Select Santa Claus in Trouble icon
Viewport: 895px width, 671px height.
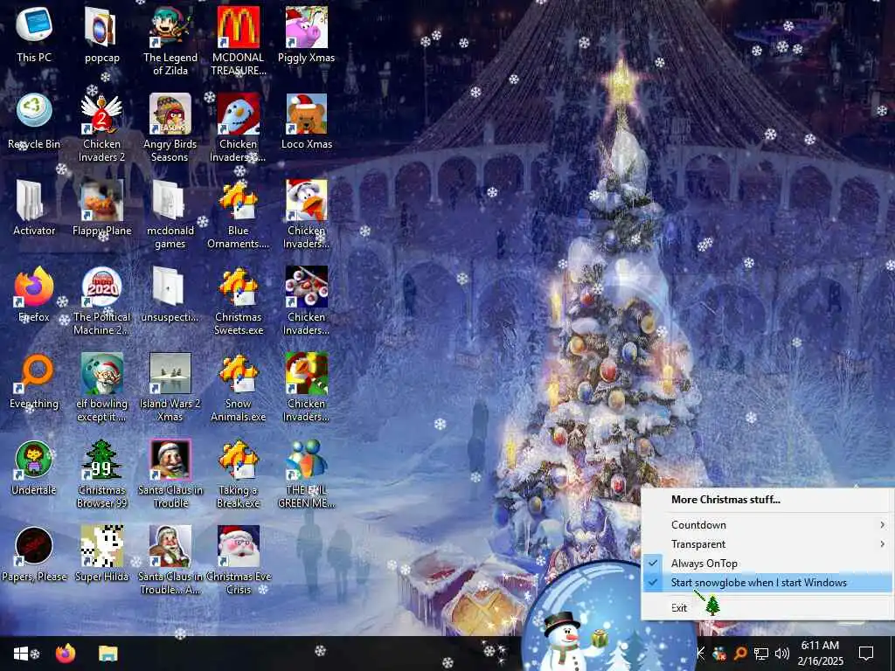coord(170,474)
